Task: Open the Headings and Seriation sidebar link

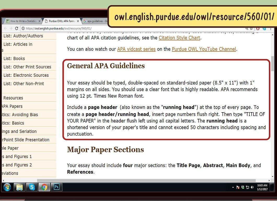Action: pos(19,132)
